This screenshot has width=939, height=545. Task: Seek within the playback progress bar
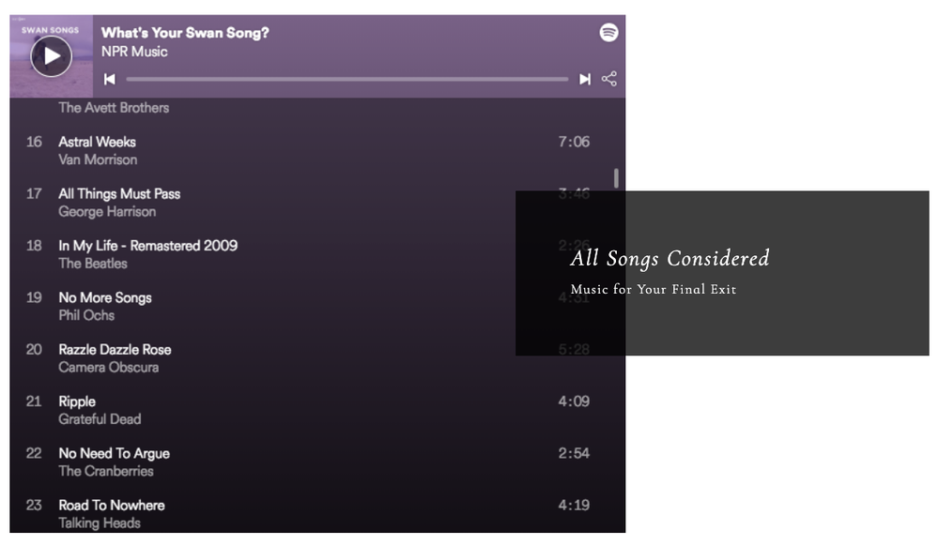347,79
